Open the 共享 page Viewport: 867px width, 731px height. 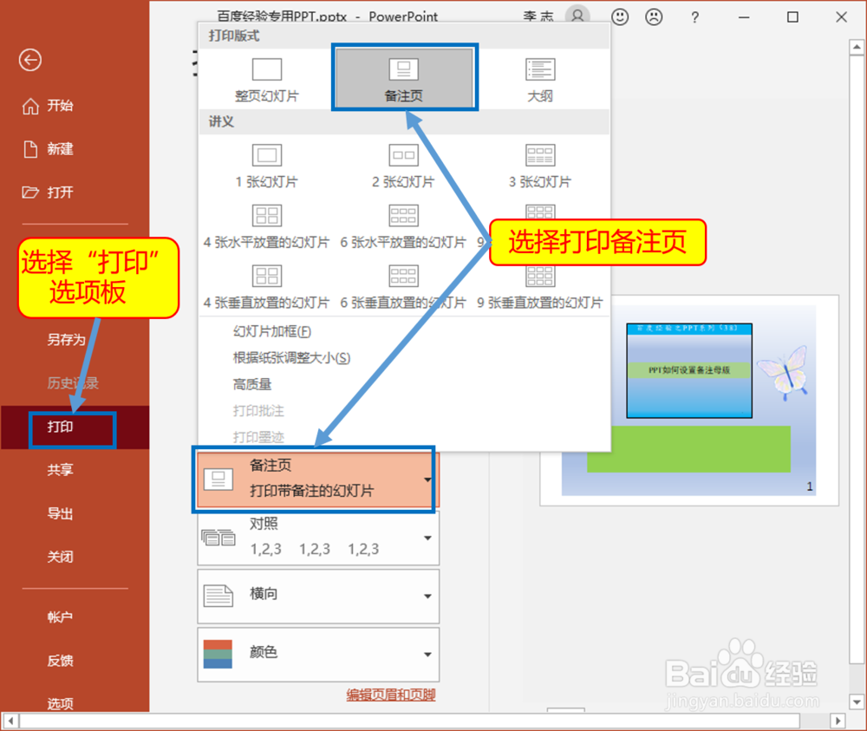point(61,469)
